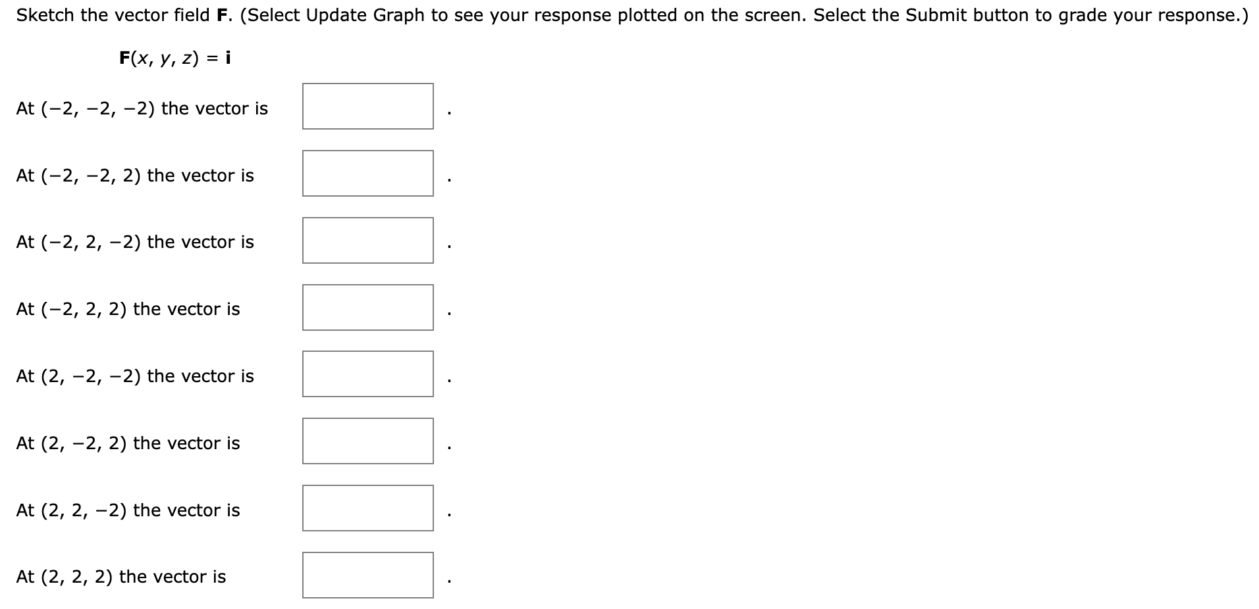Click the label for point (2, 2, -2)
The width and height of the screenshot is (1259, 609).
pyautogui.click(x=128, y=510)
